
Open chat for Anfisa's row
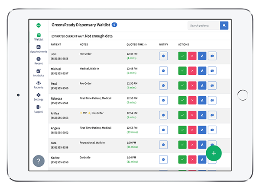point(212,115)
